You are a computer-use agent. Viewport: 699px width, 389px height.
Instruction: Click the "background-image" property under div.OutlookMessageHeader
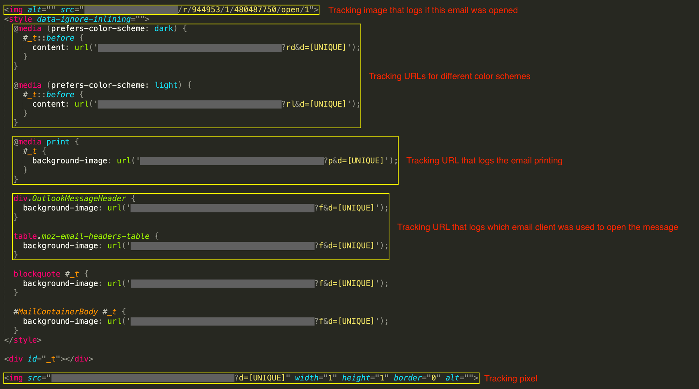tap(60, 208)
